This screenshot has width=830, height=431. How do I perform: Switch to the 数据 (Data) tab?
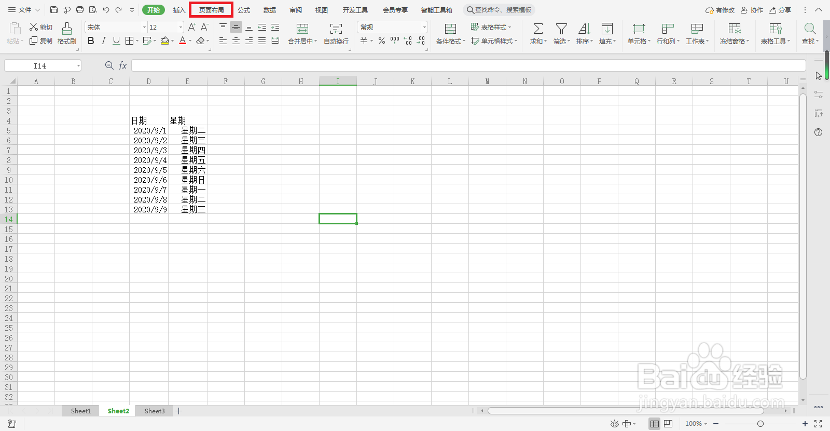tap(270, 10)
